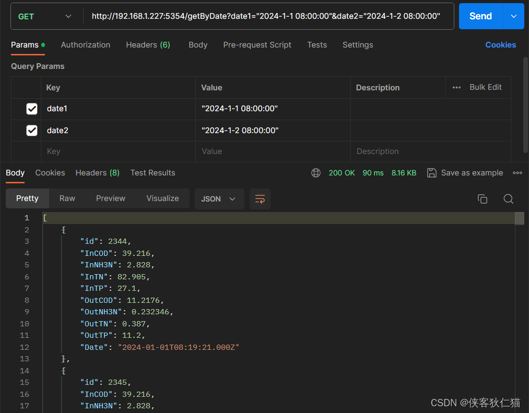Open the Test Results tab
Viewport: 529px width, 413px height.
(x=152, y=172)
